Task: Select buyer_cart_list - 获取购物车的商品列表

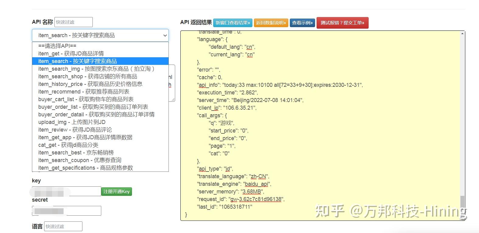Action: point(100,99)
